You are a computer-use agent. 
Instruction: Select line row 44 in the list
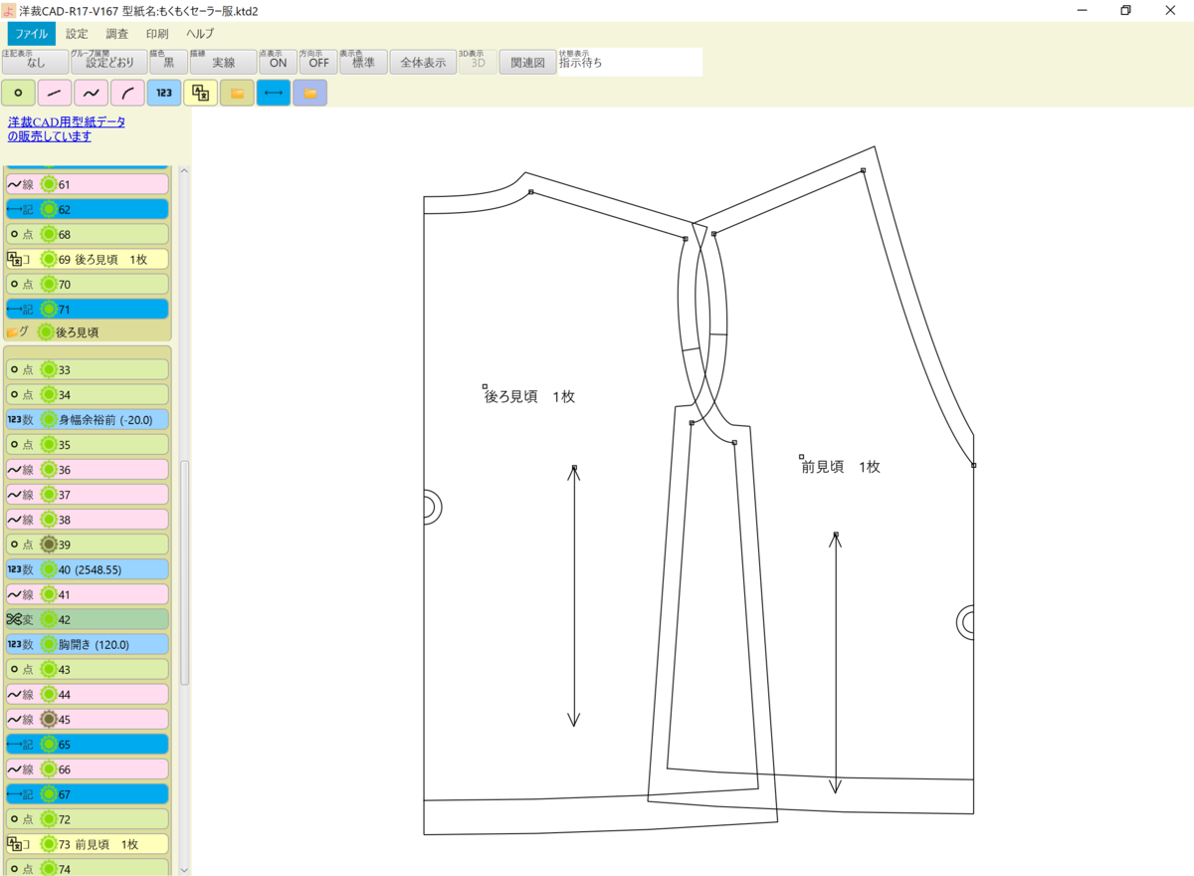pyautogui.click(x=88, y=694)
